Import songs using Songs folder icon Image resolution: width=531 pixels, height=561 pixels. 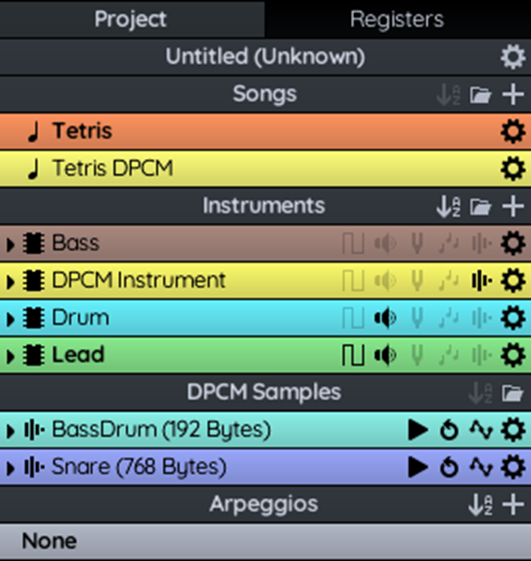[x=480, y=95]
